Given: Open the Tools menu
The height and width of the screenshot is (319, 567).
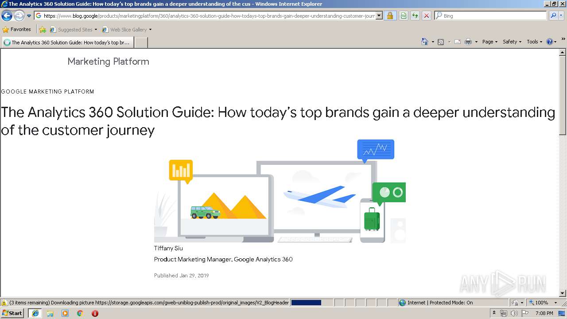Looking at the screenshot, I should (535, 42).
